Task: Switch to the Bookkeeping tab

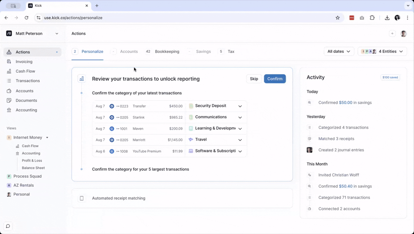Action: tap(167, 51)
